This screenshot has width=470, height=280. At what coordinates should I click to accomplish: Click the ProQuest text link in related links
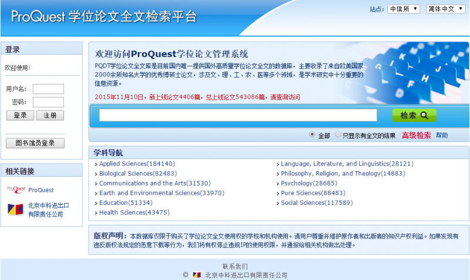pos(41,190)
